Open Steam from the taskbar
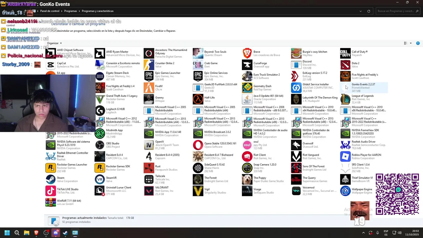 (65, 233)
